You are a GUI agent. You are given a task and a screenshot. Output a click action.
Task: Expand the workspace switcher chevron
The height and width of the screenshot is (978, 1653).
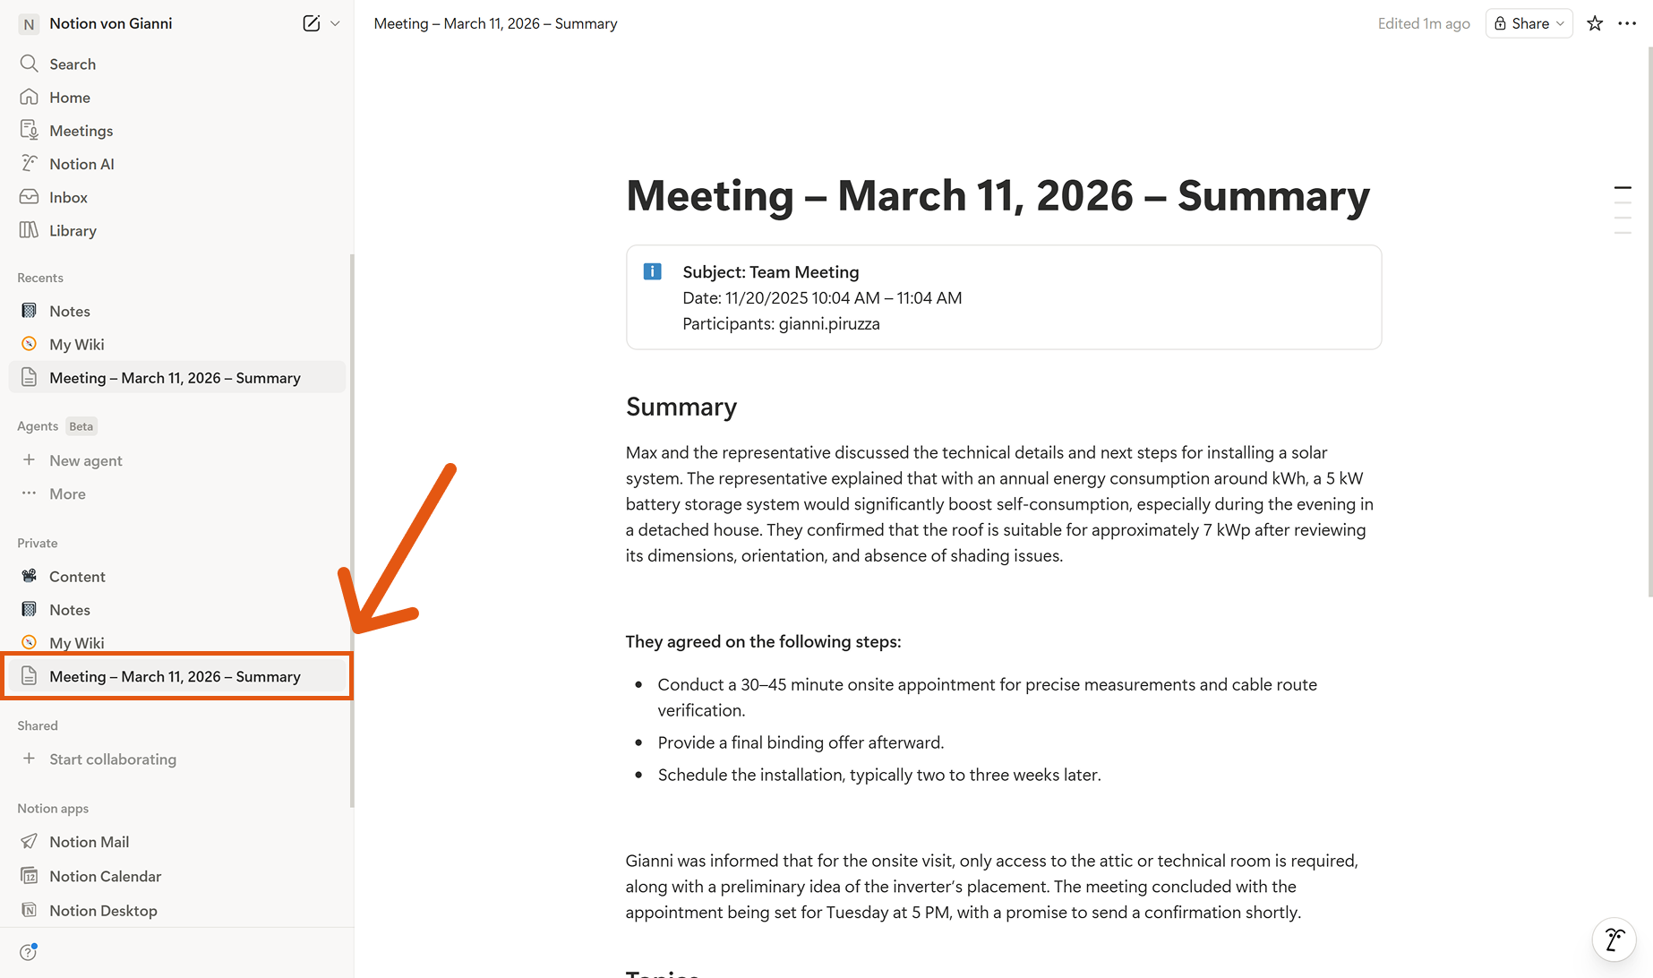click(x=335, y=23)
